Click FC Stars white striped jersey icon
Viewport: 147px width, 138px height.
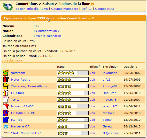coord(6,93)
